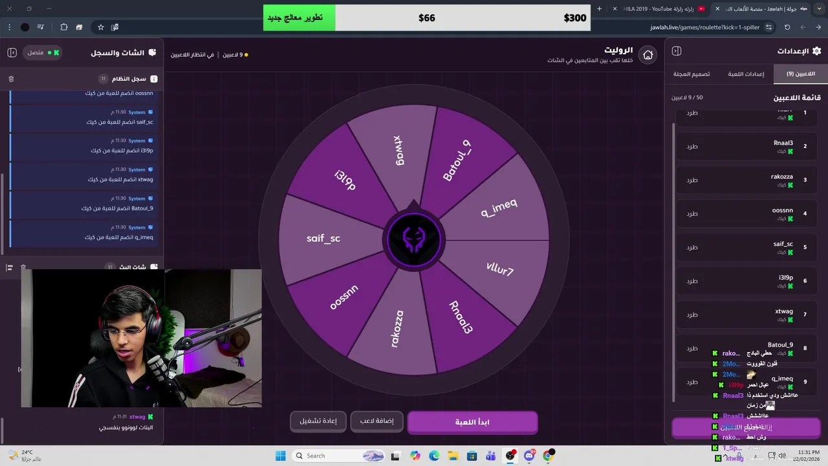This screenshot has height=466, width=828.
Task: Kick player i3l9p
Action: coord(692,281)
